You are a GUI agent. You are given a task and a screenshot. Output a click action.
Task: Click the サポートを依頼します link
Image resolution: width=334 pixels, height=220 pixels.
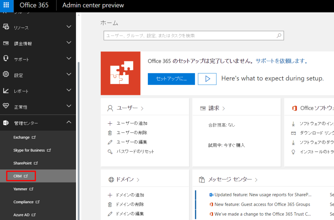(281, 61)
